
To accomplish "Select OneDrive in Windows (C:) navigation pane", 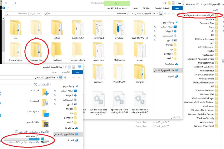I will pos(171,64).
